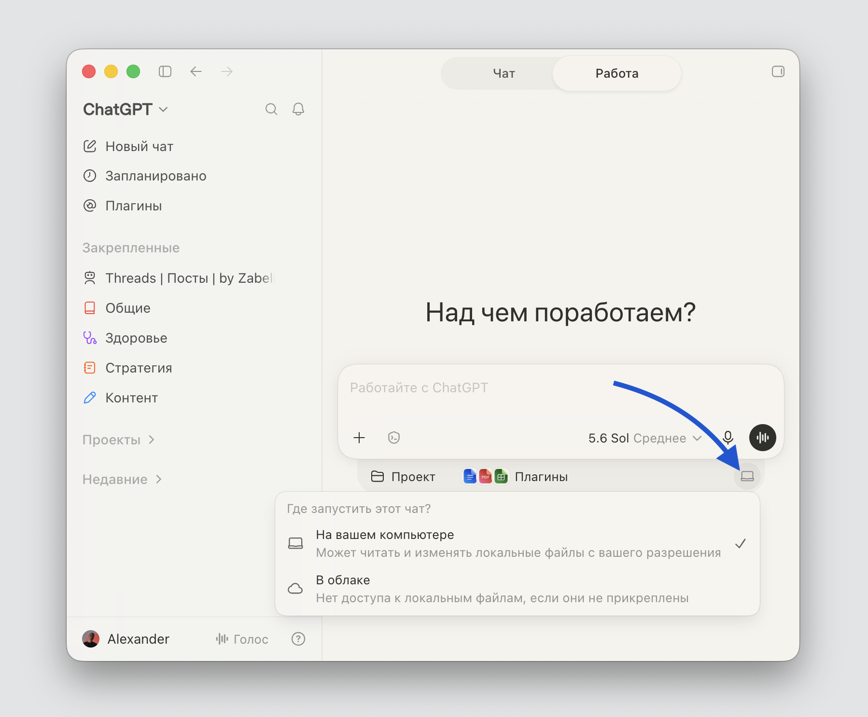Viewport: 868px width, 717px height.
Task: Click the plugin document icons cluster
Action: pos(486,477)
